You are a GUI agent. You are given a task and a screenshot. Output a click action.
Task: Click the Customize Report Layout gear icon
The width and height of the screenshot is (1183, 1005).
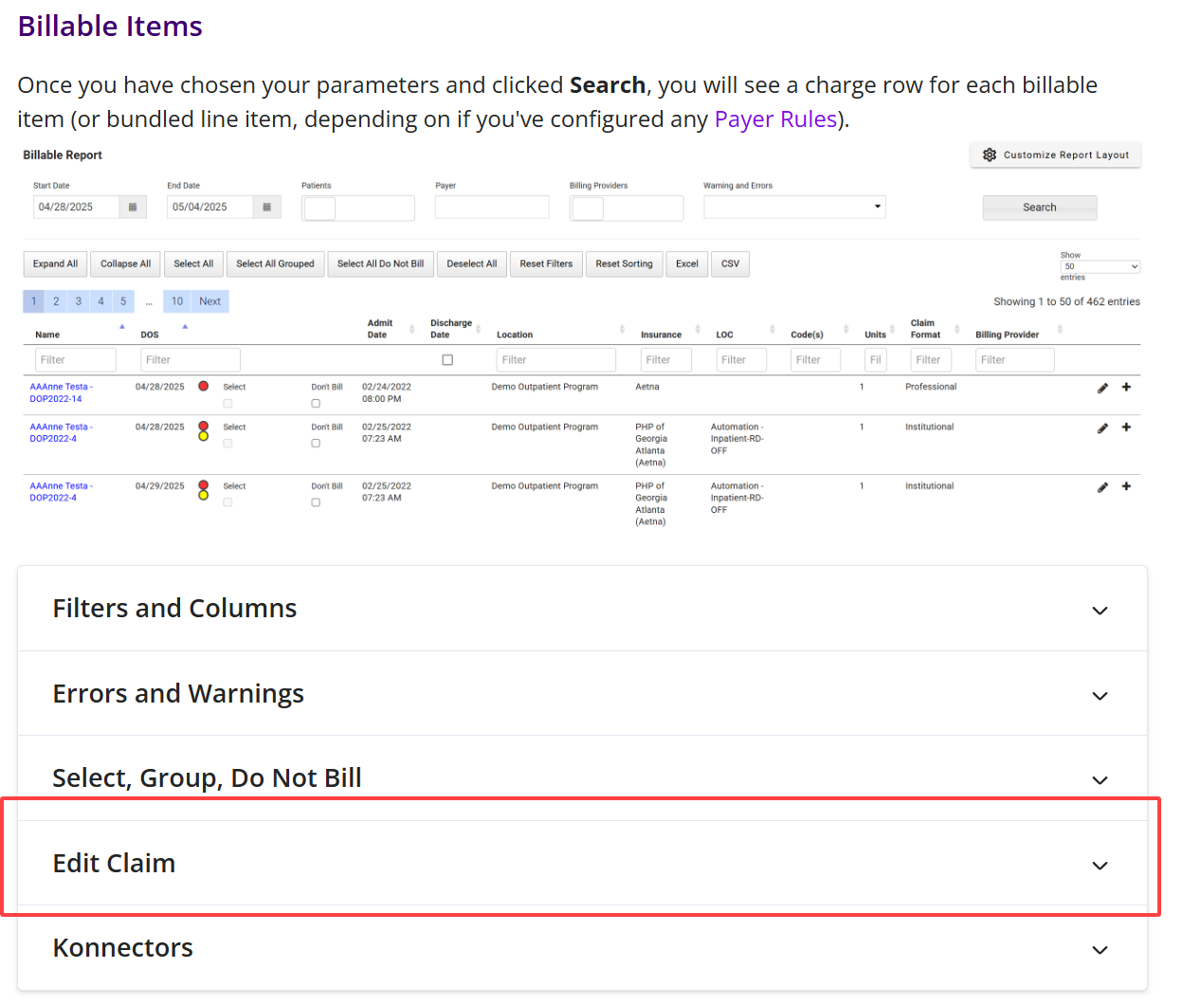pyautogui.click(x=990, y=155)
